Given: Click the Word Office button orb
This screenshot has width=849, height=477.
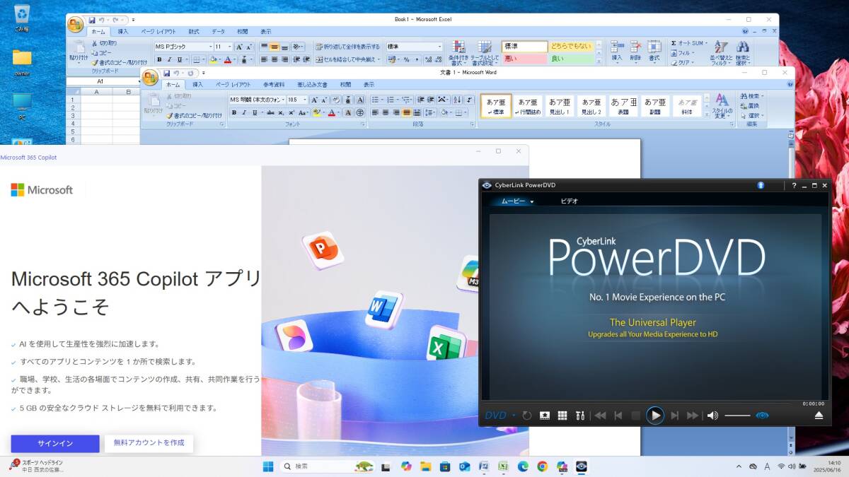Looking at the screenshot, I should tap(150, 77).
